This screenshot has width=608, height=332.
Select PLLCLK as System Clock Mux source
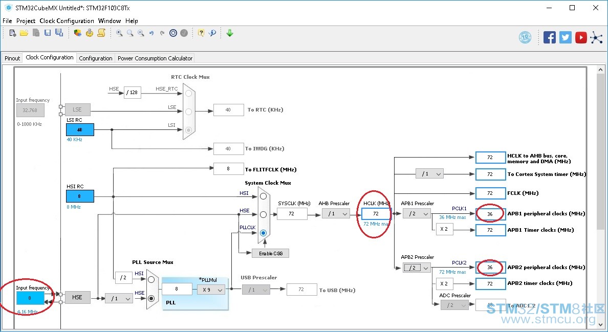263,233
